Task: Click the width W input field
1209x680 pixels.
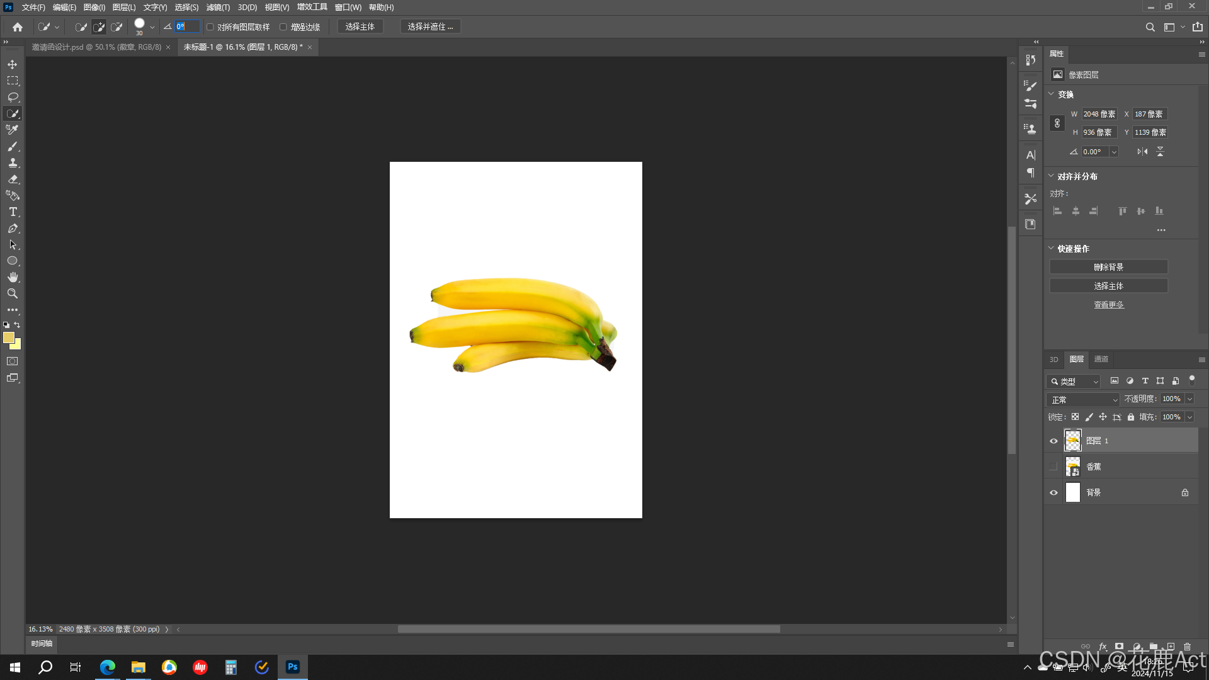Action: [x=1099, y=114]
